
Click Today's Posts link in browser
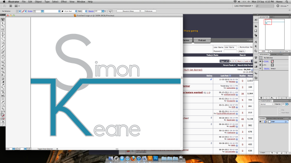[x=212, y=55]
